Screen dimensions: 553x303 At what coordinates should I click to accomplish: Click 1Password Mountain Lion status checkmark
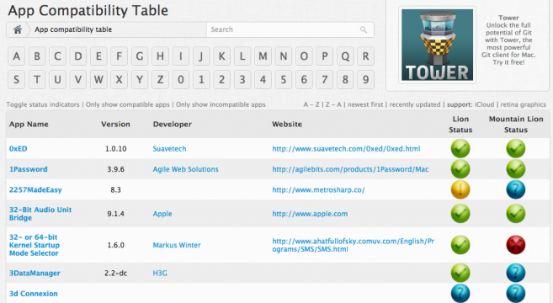point(516,169)
